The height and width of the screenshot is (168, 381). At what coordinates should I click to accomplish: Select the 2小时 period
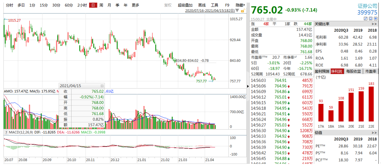82,5
